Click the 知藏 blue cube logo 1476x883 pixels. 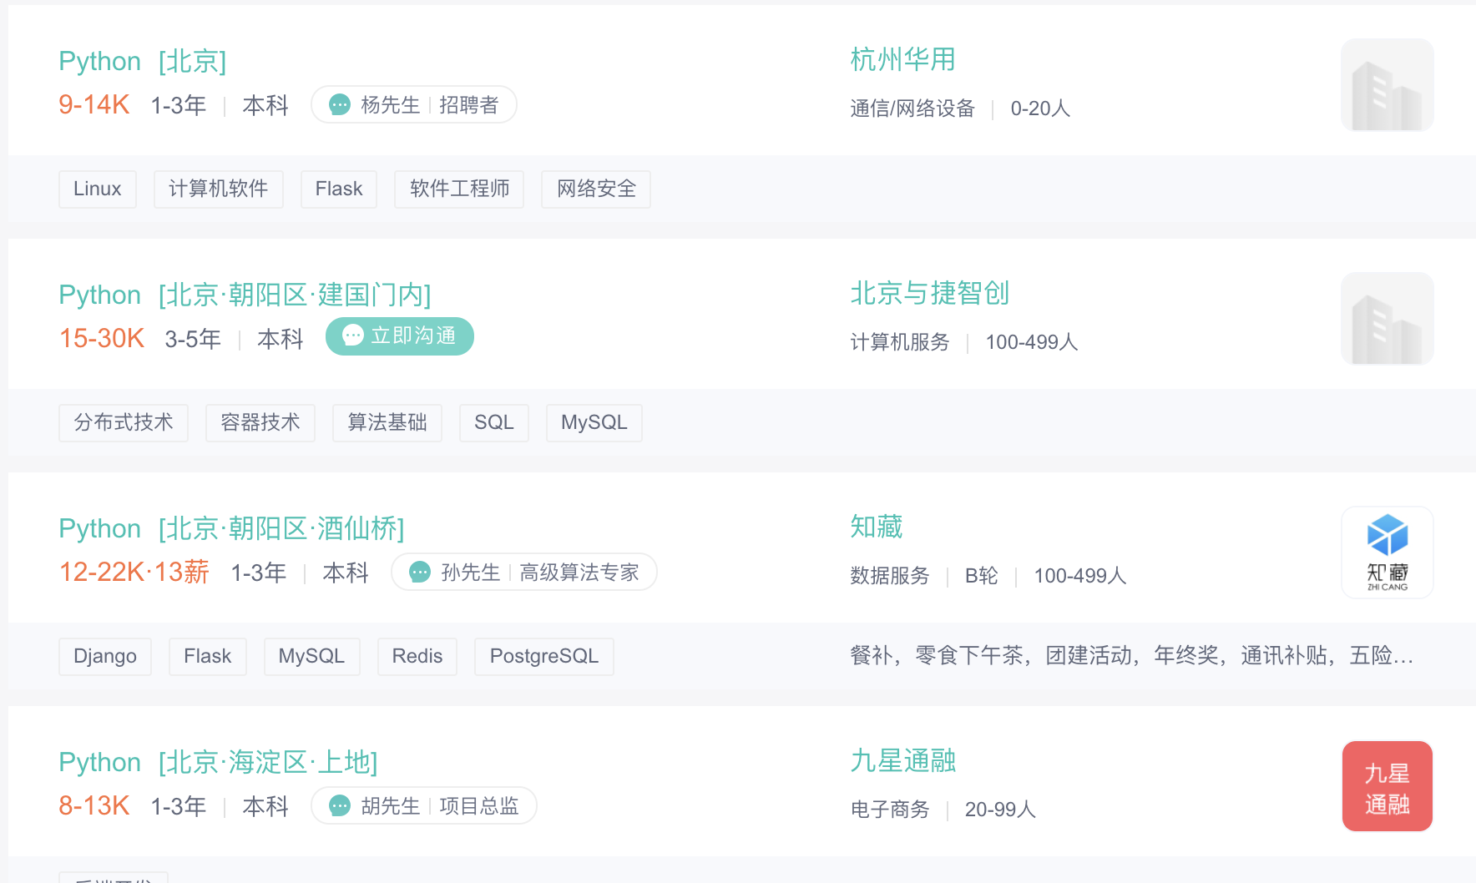point(1388,553)
